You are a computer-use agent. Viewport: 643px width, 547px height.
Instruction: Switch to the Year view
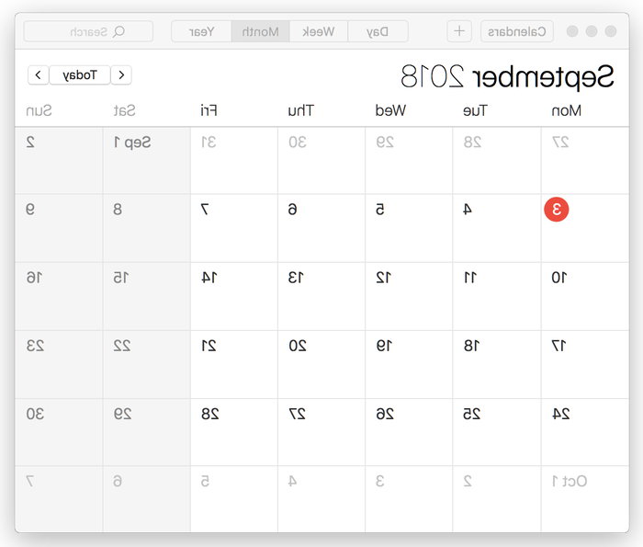(201, 31)
